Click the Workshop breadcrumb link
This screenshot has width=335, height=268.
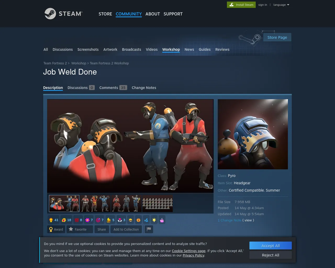[x=79, y=63]
